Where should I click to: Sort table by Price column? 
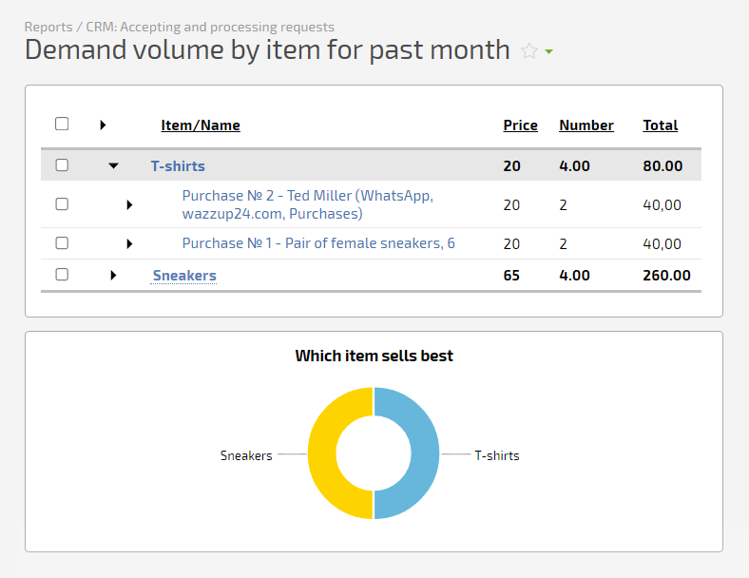pyautogui.click(x=520, y=125)
